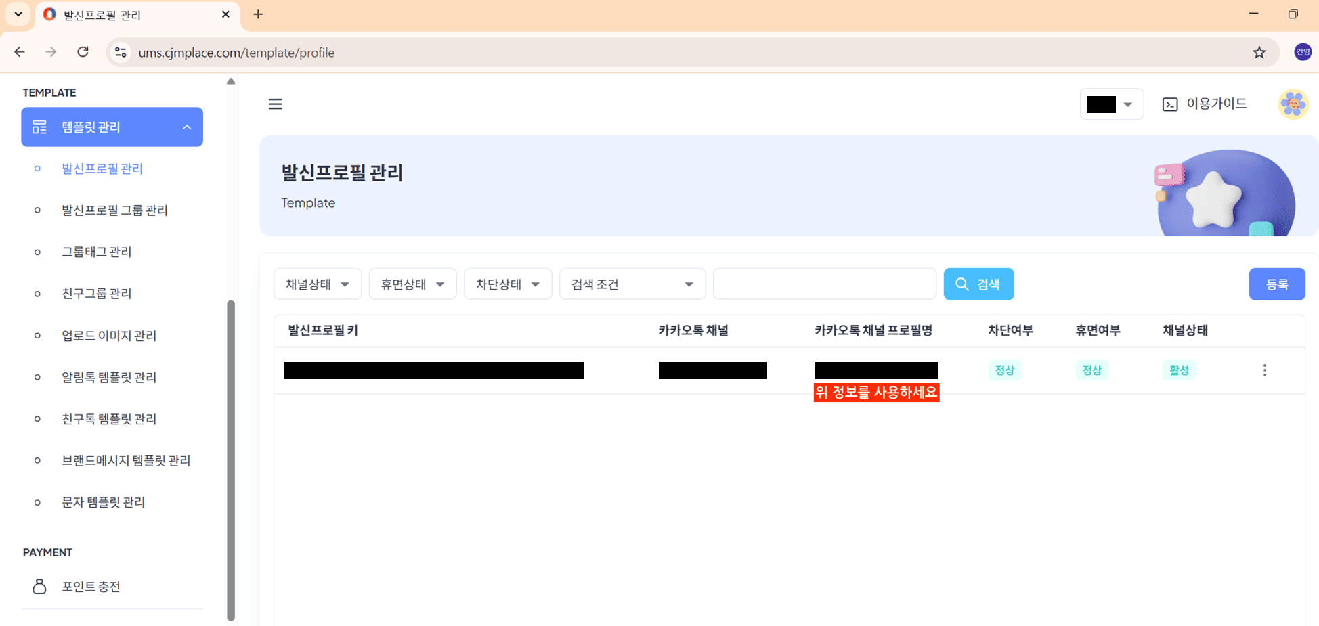Click the 등록 button

pyautogui.click(x=1277, y=284)
